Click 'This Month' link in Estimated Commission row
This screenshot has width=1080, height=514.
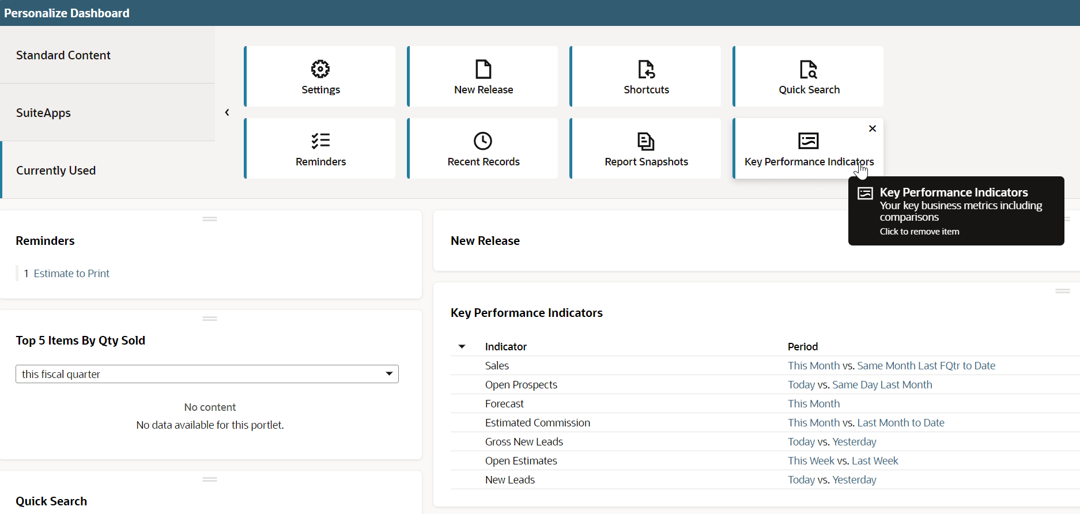click(x=814, y=423)
